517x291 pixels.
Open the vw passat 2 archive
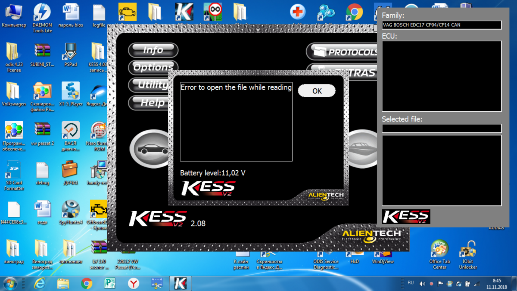[42, 134]
